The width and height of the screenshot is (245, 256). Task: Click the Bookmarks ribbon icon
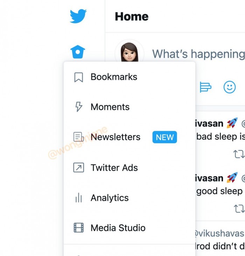[79, 77]
